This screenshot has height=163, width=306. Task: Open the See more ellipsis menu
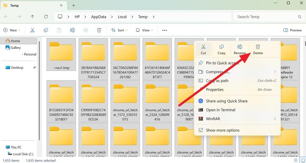(x=165, y=30)
